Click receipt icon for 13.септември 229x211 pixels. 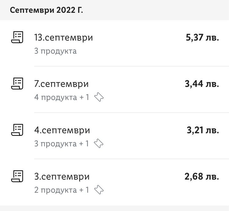17,38
